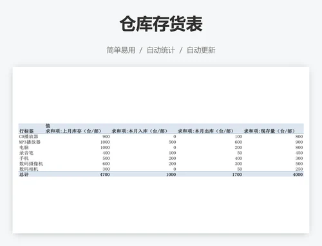The image size is (322, 246).
Task: Click the 手机 row label
Action: tap(24, 158)
